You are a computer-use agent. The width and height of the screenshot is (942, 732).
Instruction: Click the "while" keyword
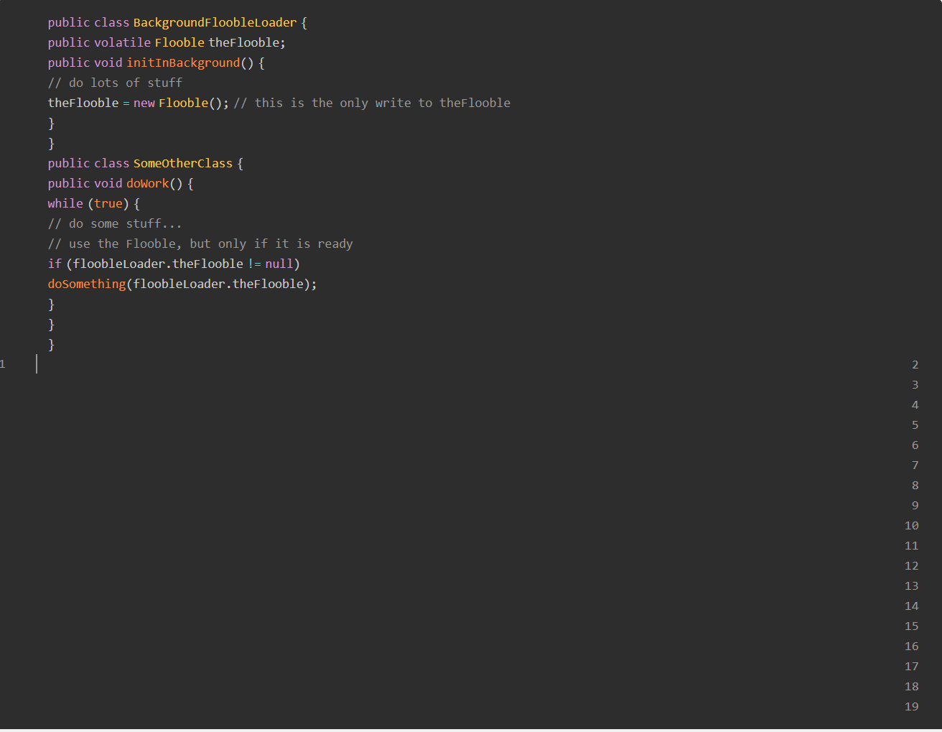(65, 203)
